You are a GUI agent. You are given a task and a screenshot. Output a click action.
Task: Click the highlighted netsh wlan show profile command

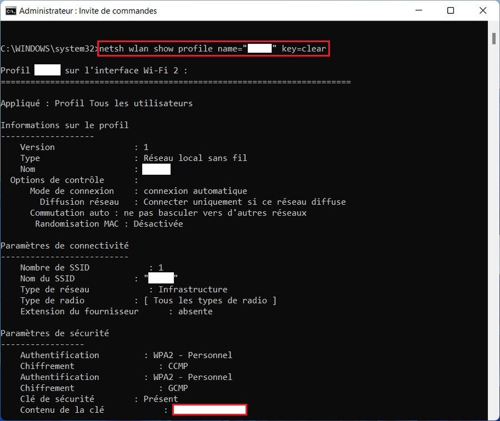tap(214, 49)
